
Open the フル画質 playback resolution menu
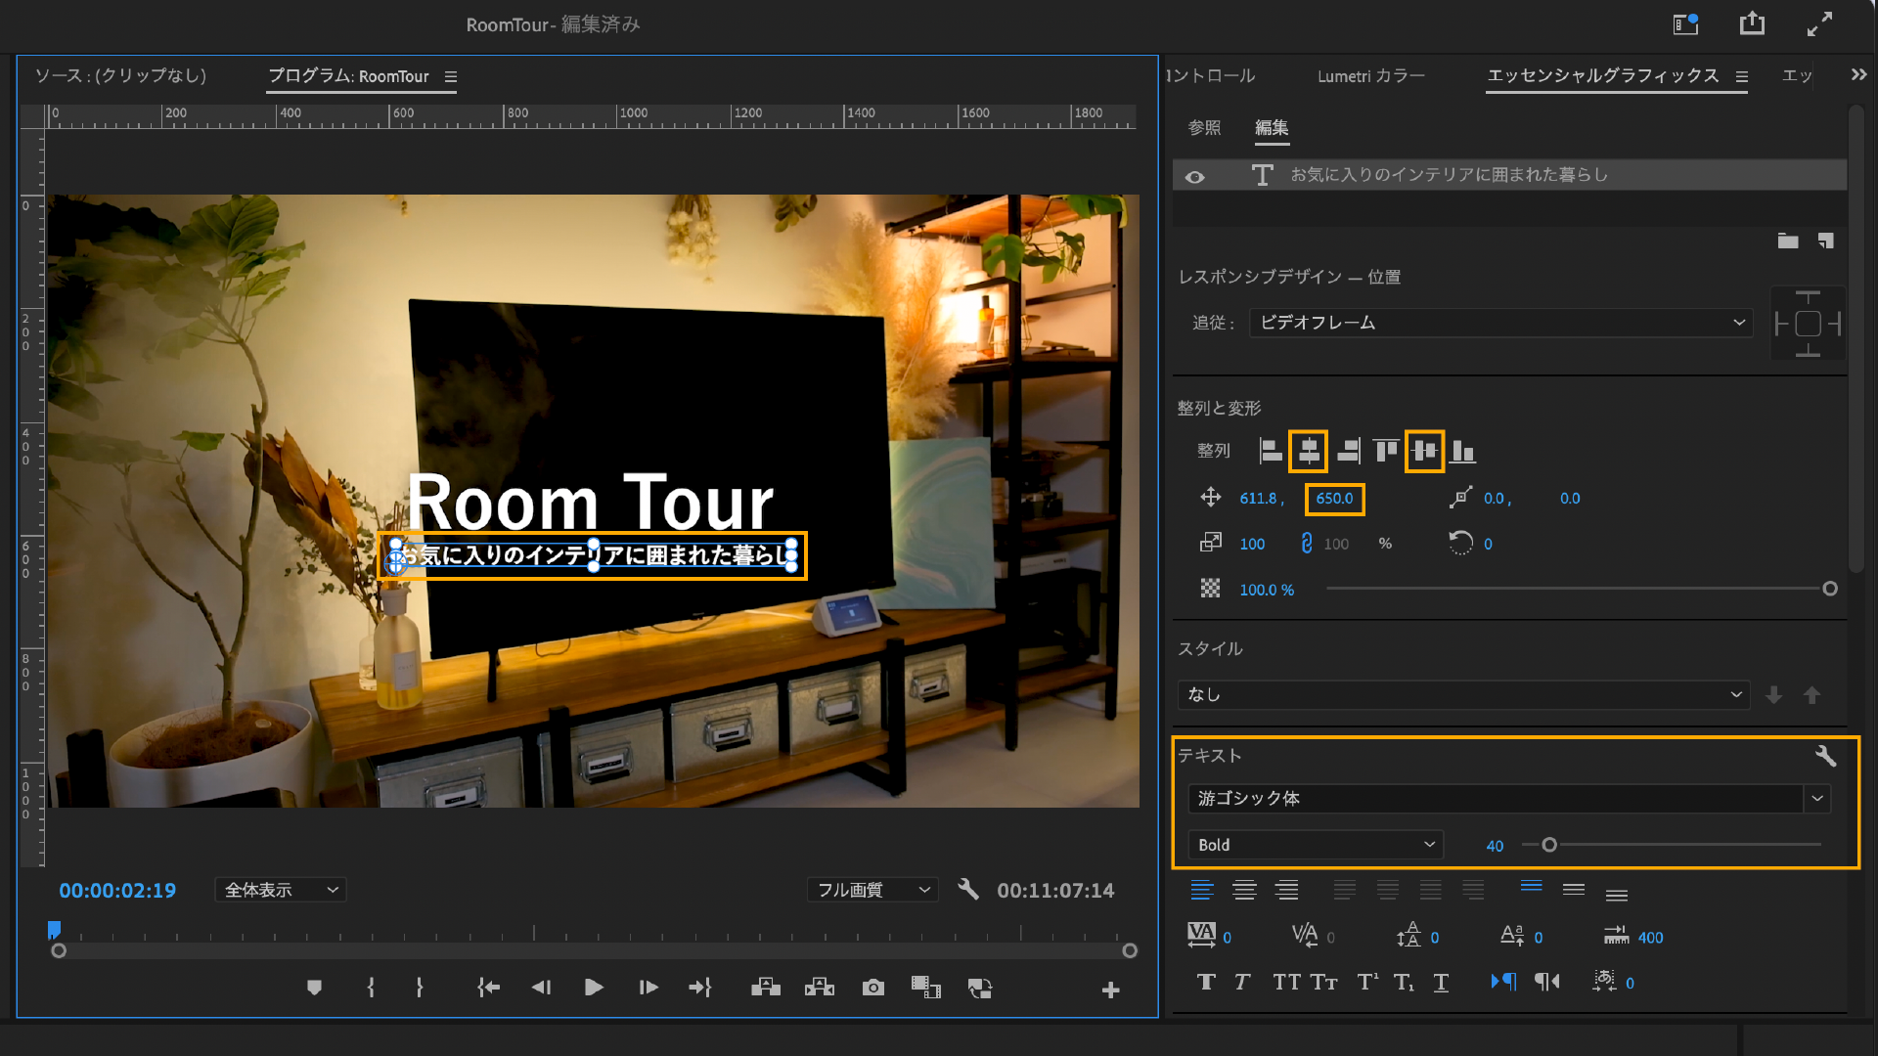[x=872, y=890]
